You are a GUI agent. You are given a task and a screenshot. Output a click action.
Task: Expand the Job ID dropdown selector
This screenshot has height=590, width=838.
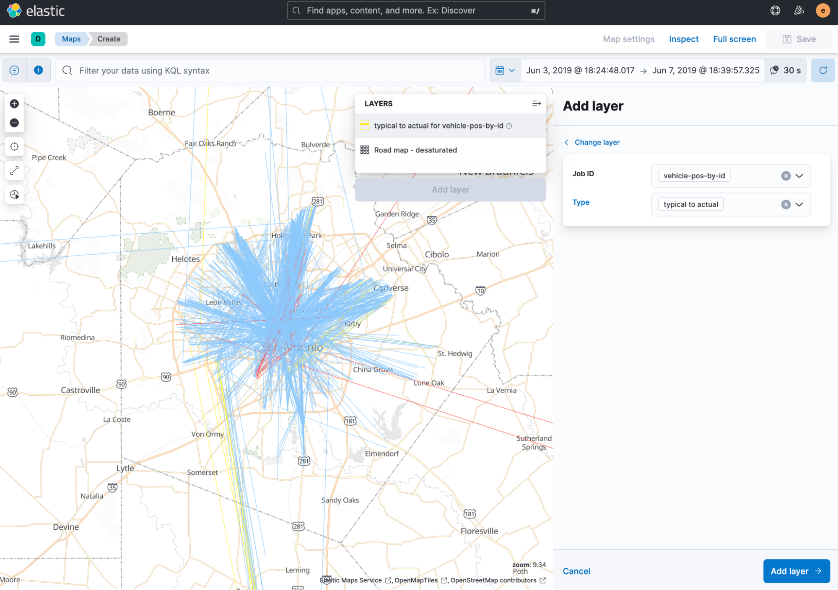(x=800, y=175)
